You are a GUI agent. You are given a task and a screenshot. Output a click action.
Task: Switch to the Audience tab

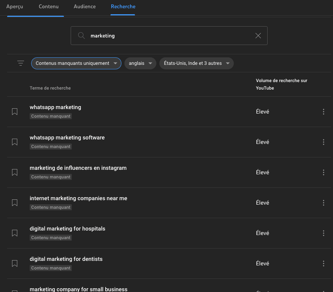point(85,7)
